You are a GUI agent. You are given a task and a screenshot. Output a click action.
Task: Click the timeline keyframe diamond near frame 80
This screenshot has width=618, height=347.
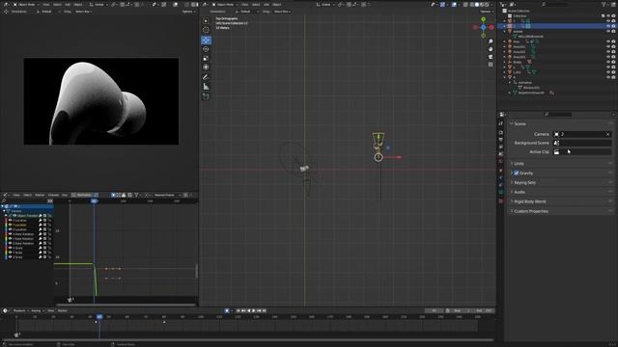pyautogui.click(x=164, y=322)
